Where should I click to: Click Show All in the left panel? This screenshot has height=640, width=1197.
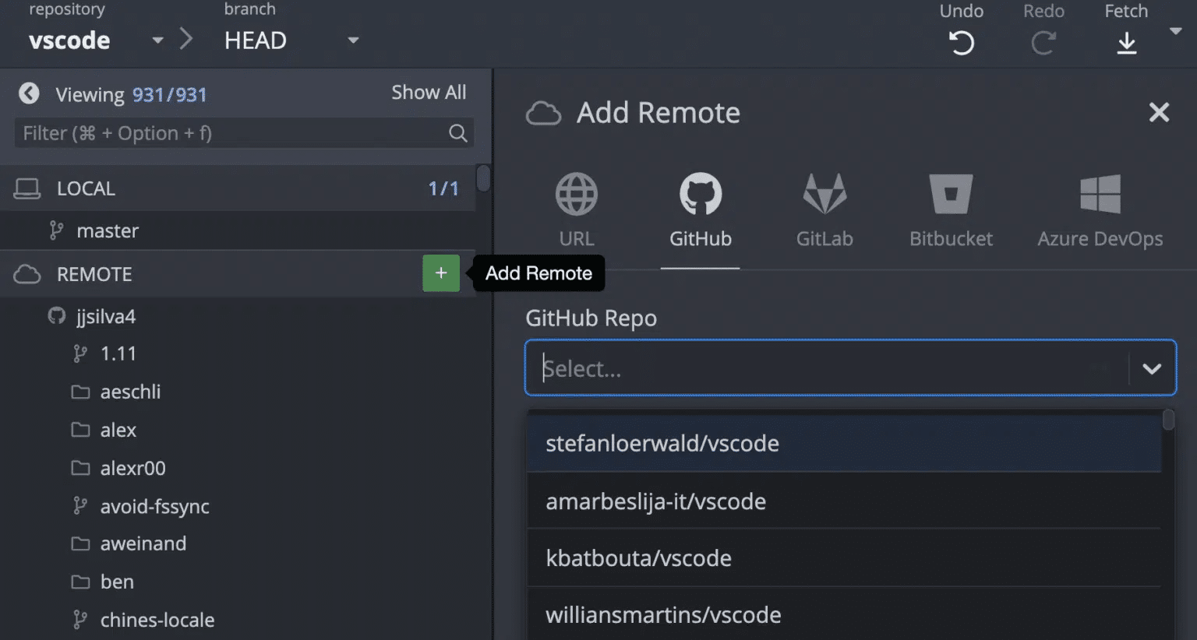point(429,92)
